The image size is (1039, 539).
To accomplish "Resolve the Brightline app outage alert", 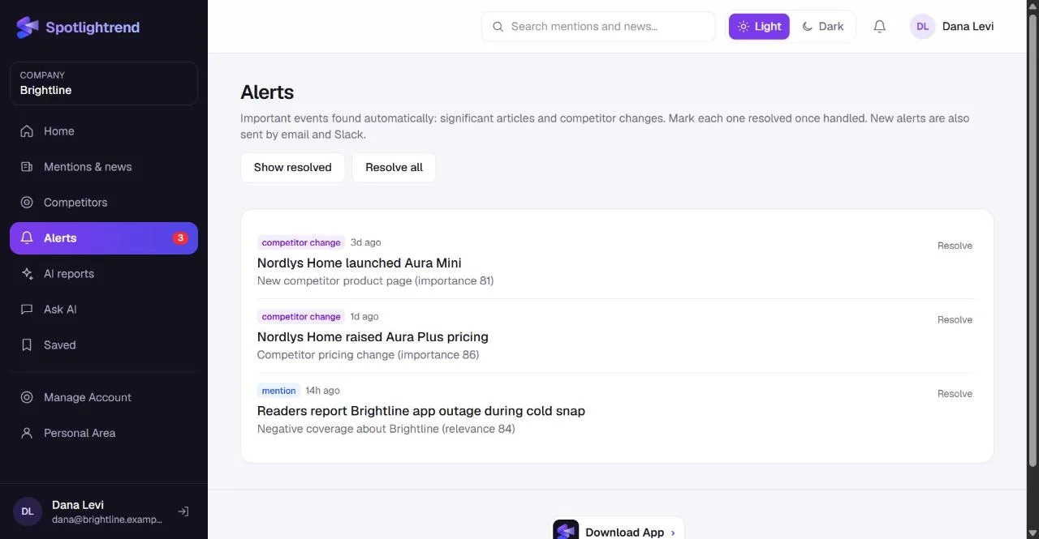I will (x=955, y=394).
